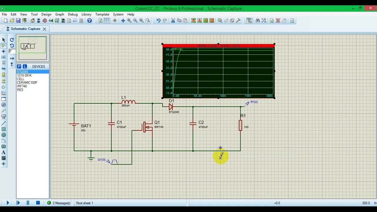Select the Generator mode sine icon
The image size is (377, 212).
click(x=4, y=105)
